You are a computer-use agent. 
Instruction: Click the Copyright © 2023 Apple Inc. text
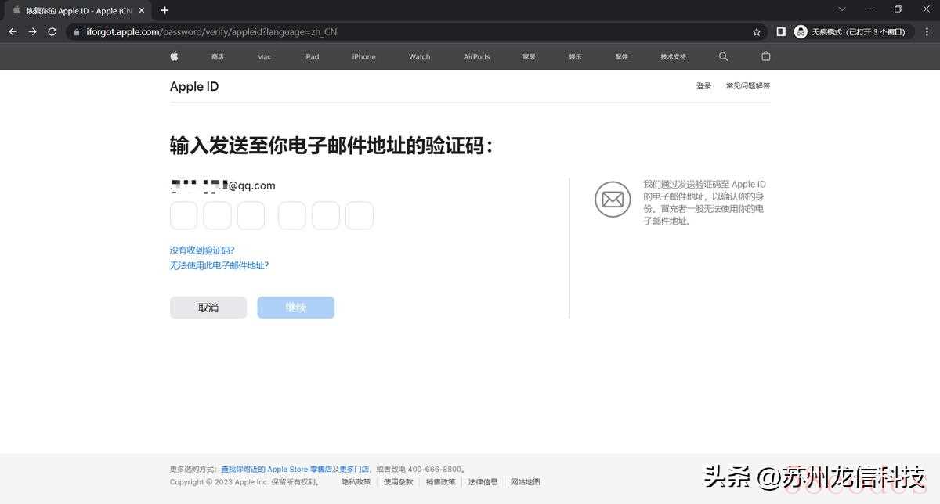[x=244, y=482]
